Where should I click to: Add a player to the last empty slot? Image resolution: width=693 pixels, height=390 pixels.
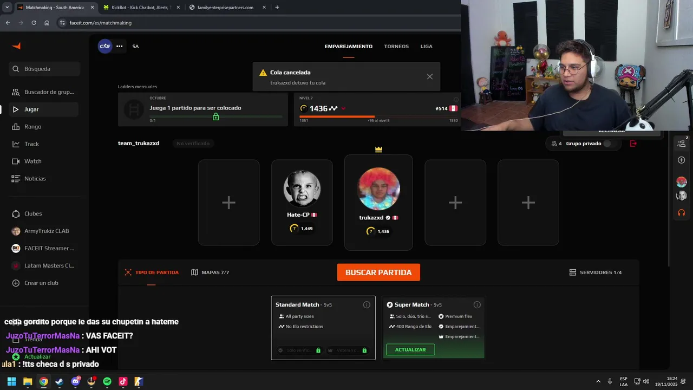(528, 203)
